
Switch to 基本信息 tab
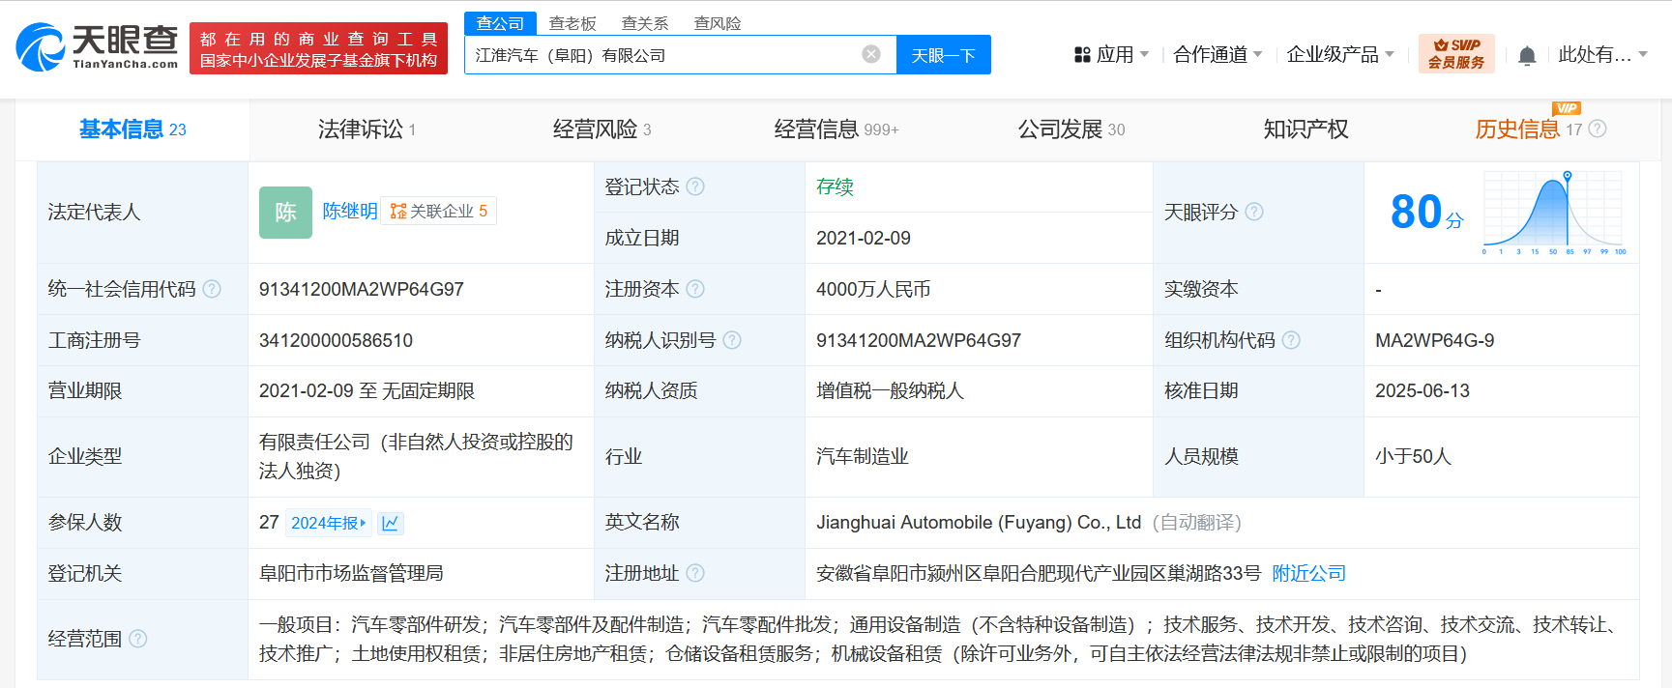[x=132, y=129]
